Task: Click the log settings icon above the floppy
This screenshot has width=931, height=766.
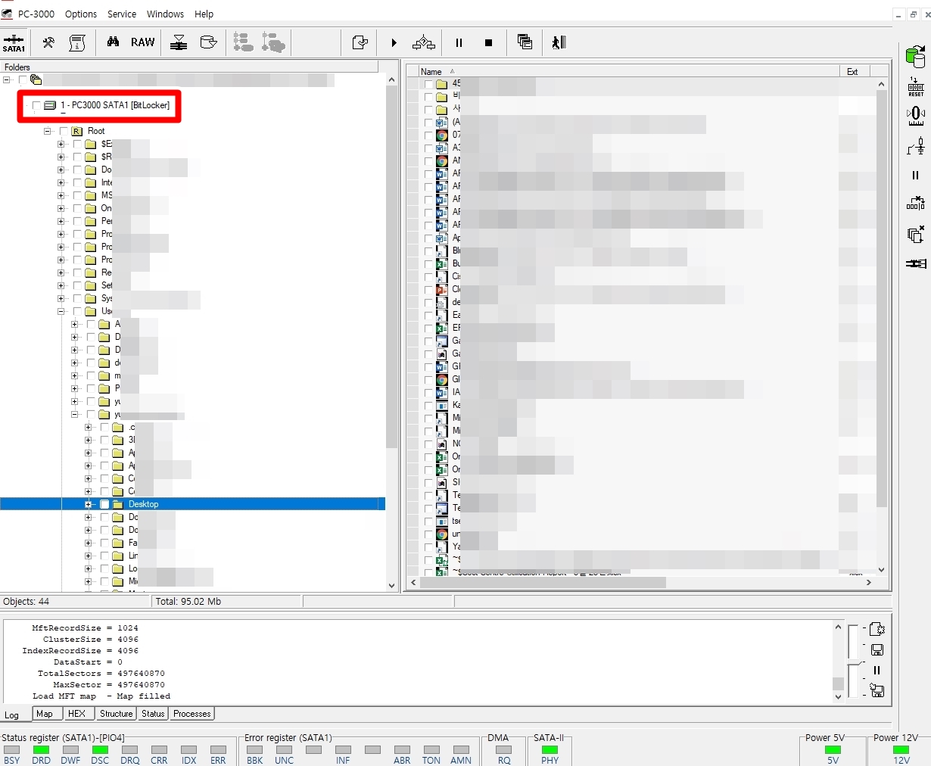Action: 877,629
